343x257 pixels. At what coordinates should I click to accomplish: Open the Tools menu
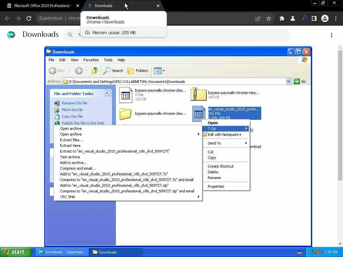coord(108,60)
